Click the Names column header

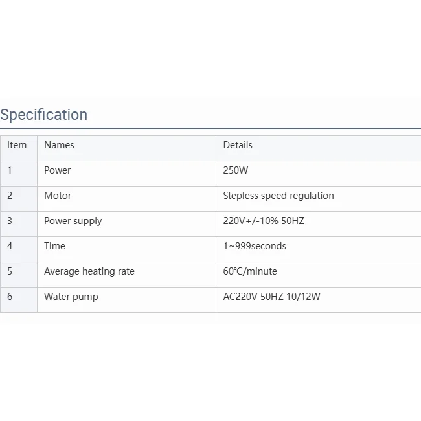pyautogui.click(x=59, y=145)
